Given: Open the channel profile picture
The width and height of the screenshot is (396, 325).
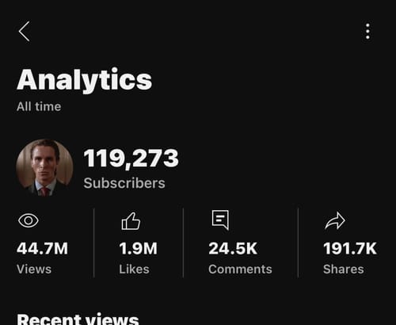Looking at the screenshot, I should (44, 168).
